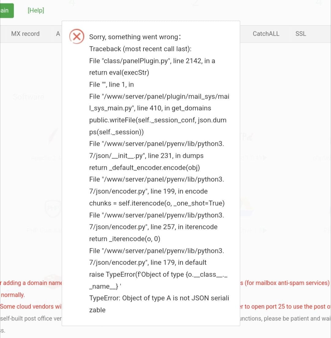Expand the faded arrow beside the FTP entry
Image resolution: width=331 pixels, height=338 pixels.
pos(264,158)
